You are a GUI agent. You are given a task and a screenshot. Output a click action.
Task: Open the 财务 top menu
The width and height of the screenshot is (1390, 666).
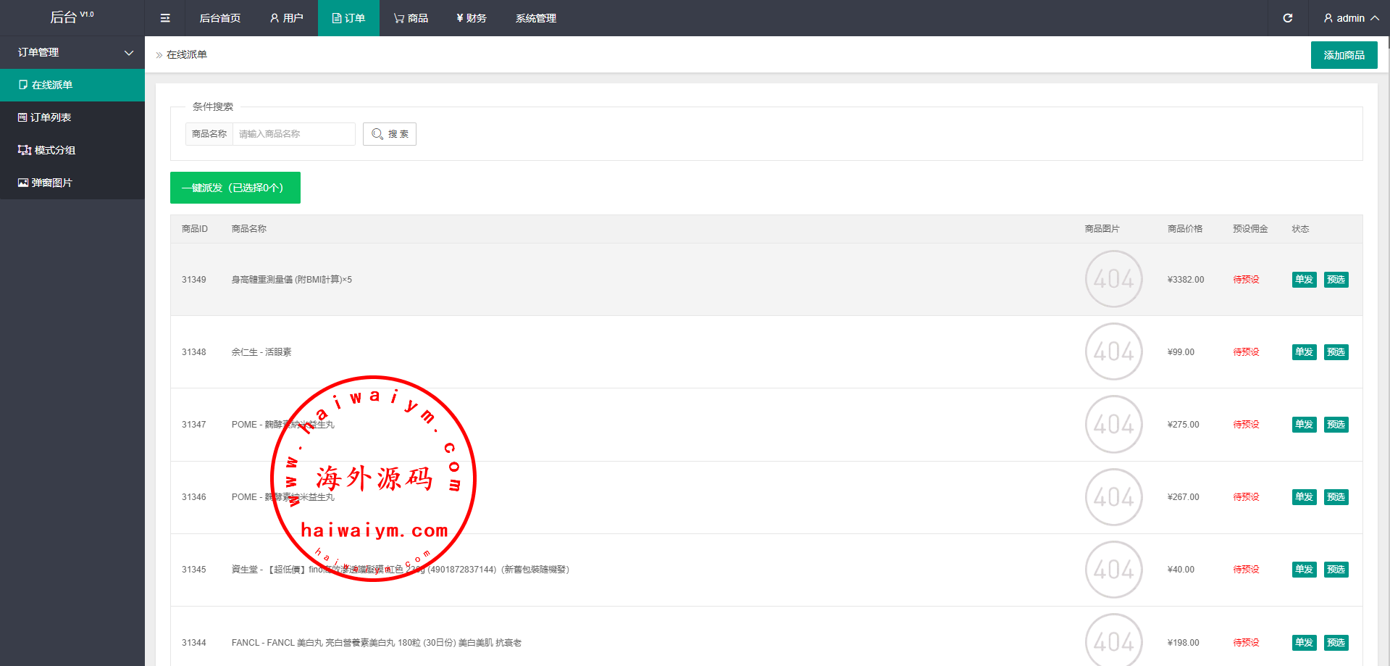[472, 18]
